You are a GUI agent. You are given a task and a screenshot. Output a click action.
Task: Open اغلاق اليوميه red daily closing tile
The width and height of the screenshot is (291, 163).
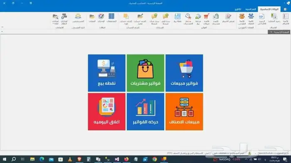tap(106, 112)
